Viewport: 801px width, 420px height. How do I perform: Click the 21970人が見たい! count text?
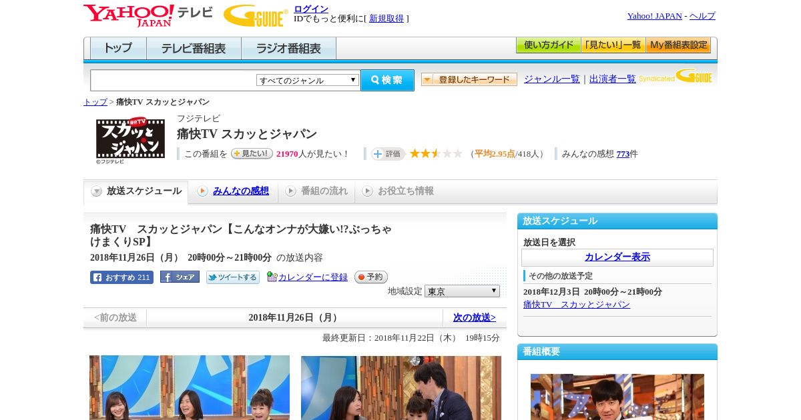click(x=312, y=154)
